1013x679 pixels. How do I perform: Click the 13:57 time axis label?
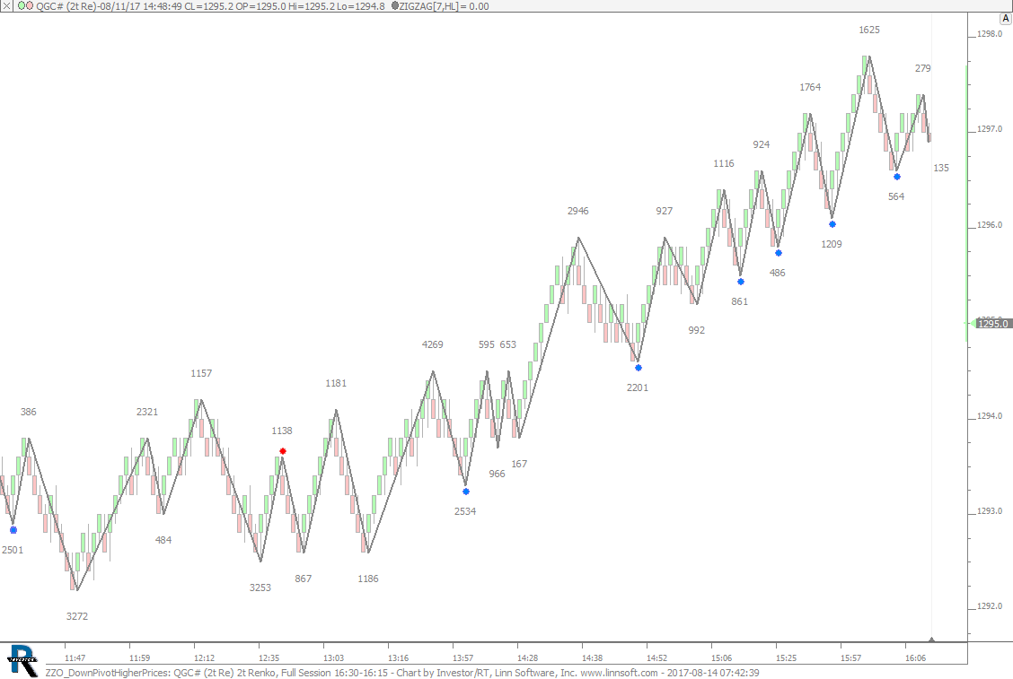tap(462, 657)
